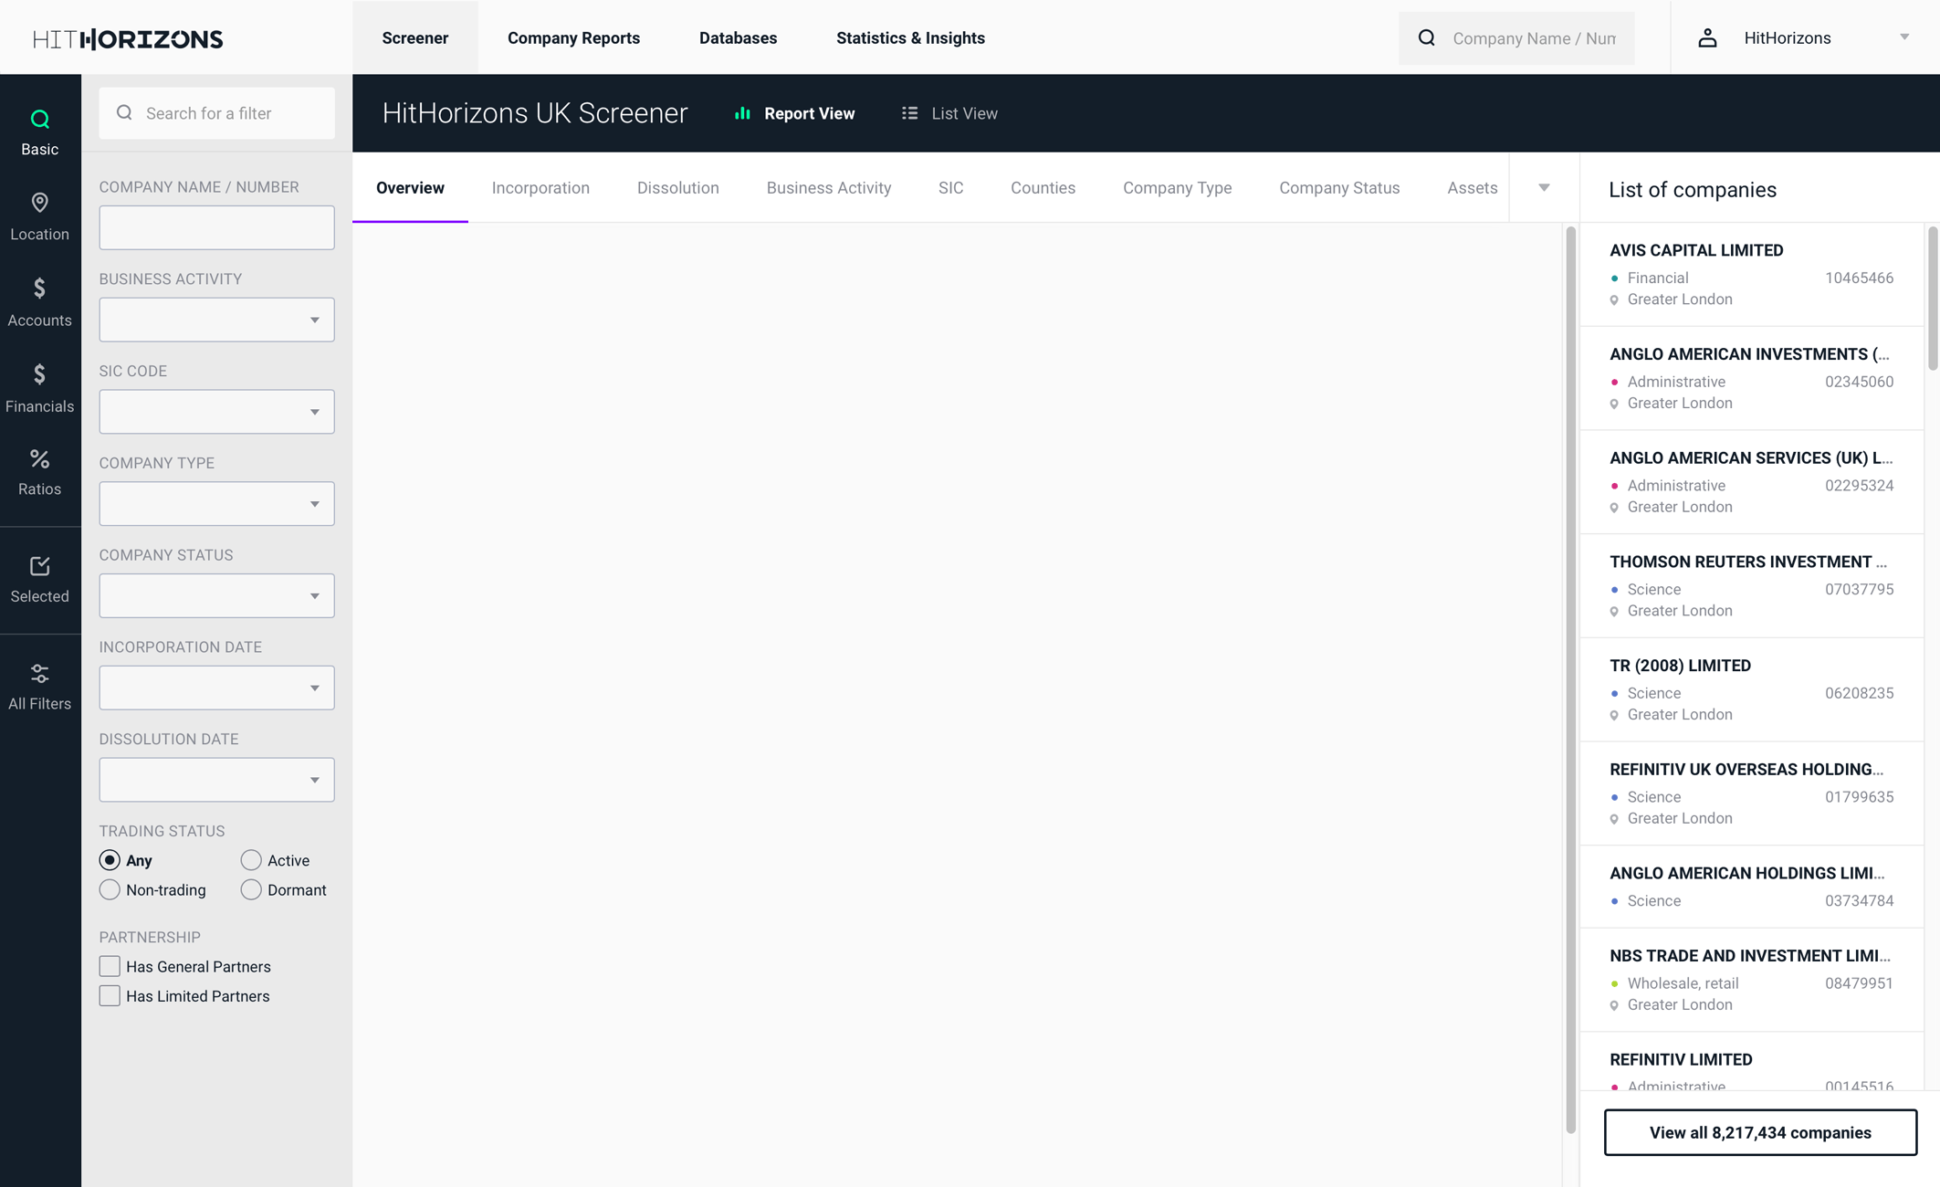Switch to the Incorporation tab
Viewport: 1940px width, 1187px height.
click(540, 187)
